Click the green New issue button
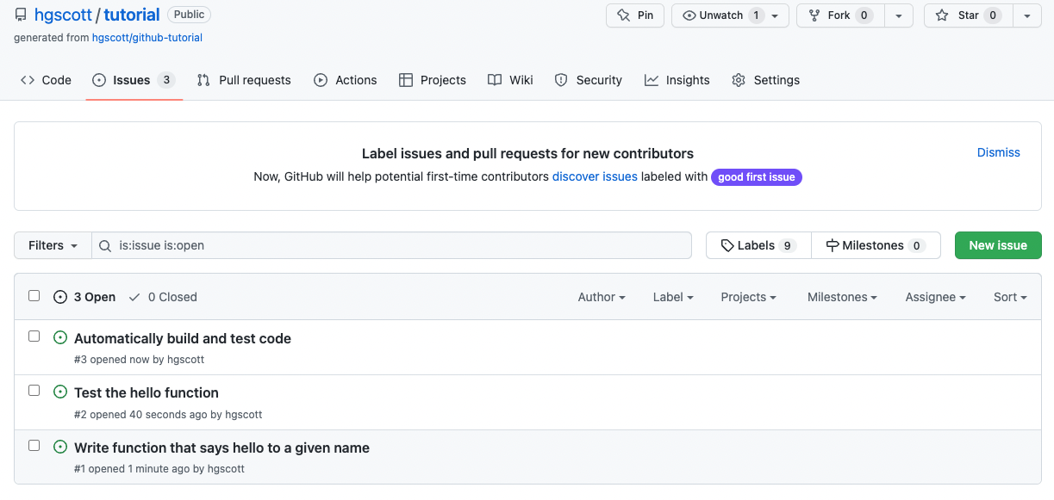 [x=998, y=245]
